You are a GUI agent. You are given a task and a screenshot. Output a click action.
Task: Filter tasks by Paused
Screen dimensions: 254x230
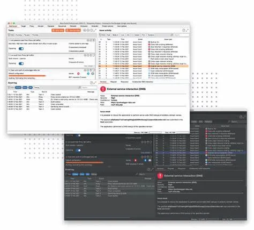(x=27, y=35)
